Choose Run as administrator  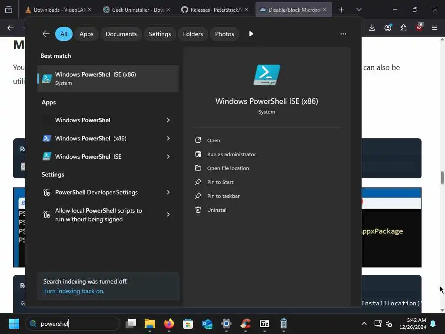231,154
